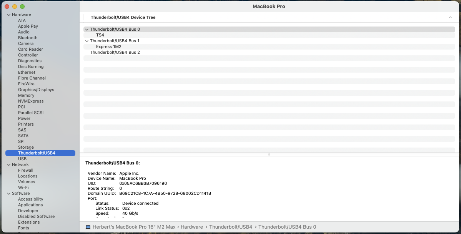This screenshot has width=461, height=234.
Task: Select Memory in the sidebar
Action: pyautogui.click(x=26, y=95)
